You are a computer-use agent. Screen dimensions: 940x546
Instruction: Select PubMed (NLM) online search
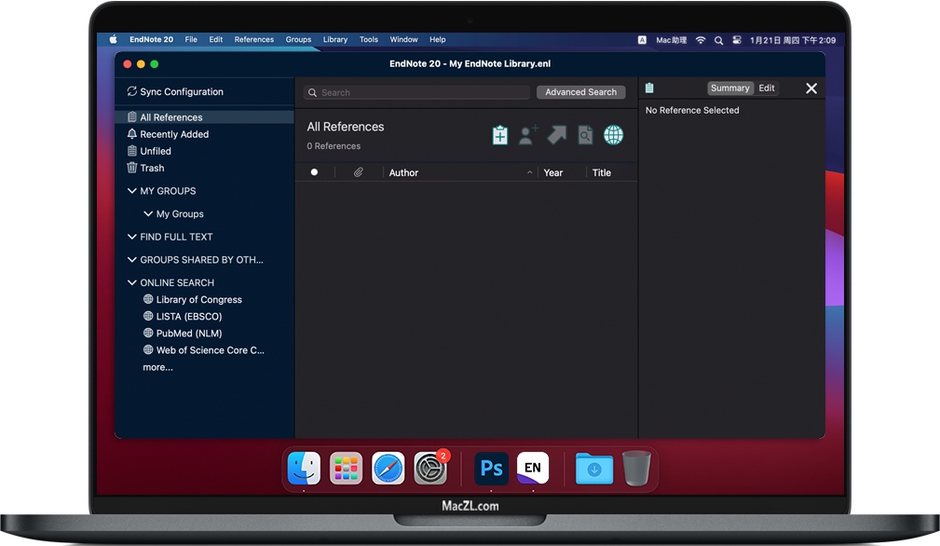(x=188, y=334)
